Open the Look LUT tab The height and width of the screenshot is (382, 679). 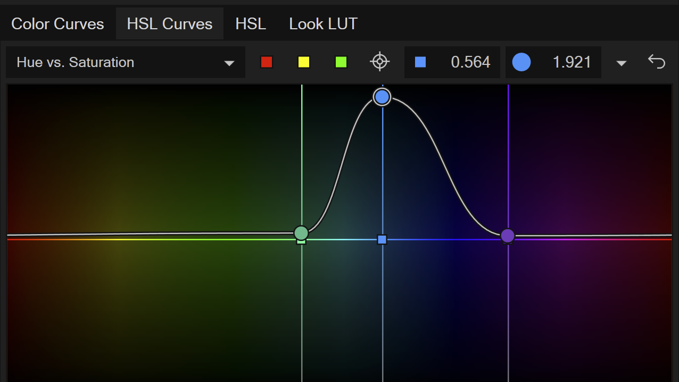tap(322, 23)
